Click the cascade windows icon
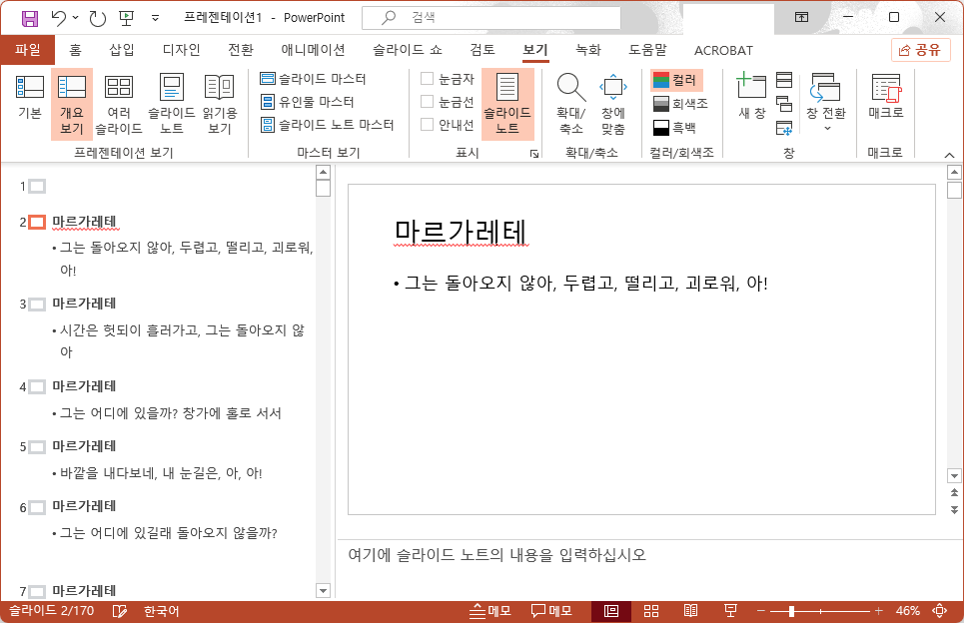This screenshot has width=964, height=623. (784, 104)
